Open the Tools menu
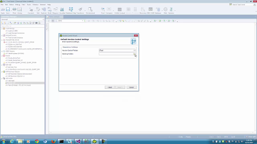The width and height of the screenshot is (257, 144). tap(29, 4)
